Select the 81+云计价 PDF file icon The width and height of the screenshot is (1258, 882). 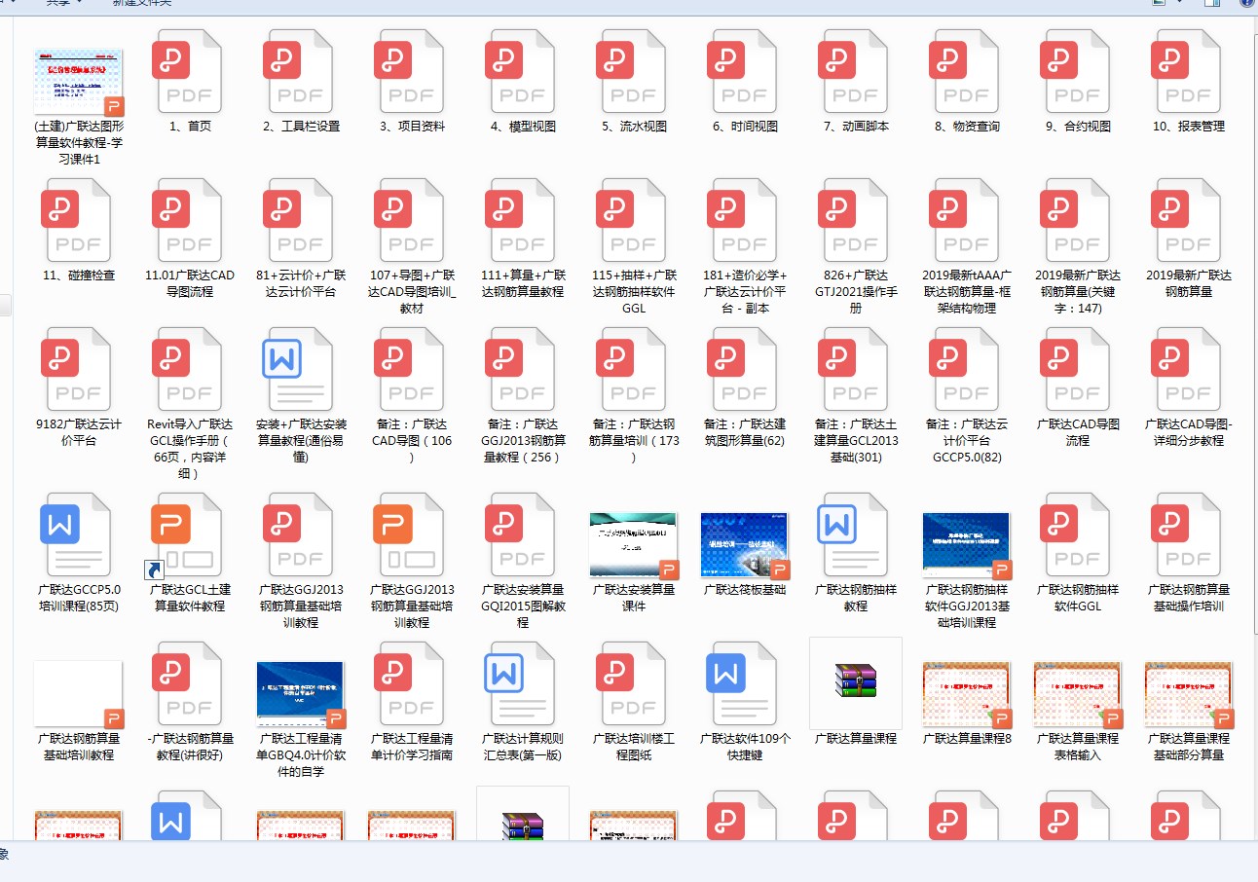click(297, 221)
